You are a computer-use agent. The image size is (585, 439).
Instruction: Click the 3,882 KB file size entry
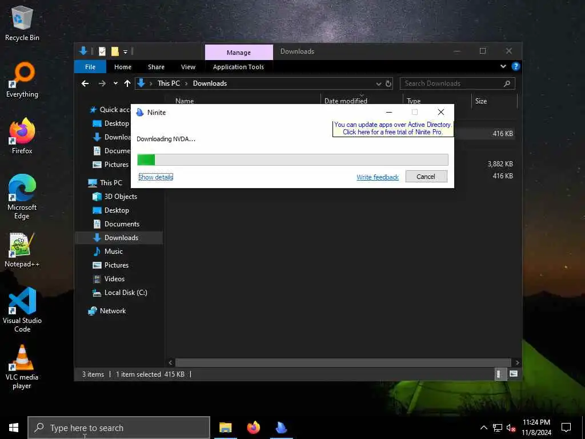(x=500, y=164)
